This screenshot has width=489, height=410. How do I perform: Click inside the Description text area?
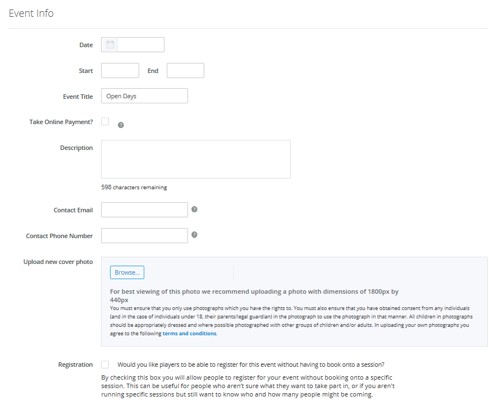(196, 159)
